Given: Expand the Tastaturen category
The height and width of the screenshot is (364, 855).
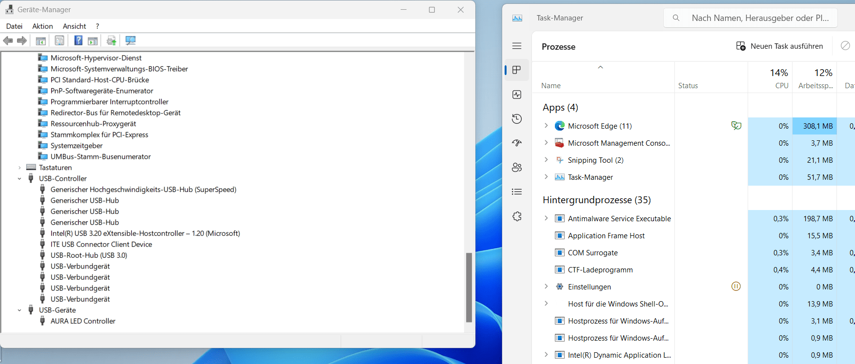Looking at the screenshot, I should (x=20, y=168).
